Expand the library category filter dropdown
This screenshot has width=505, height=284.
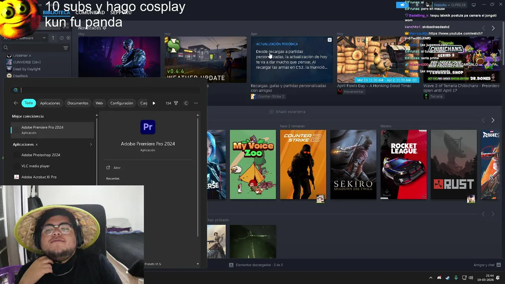click(x=44, y=38)
